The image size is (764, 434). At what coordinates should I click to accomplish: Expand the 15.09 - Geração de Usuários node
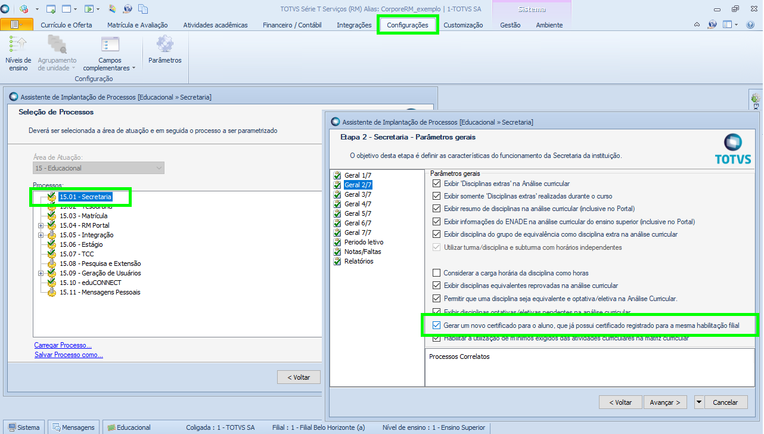(41, 273)
